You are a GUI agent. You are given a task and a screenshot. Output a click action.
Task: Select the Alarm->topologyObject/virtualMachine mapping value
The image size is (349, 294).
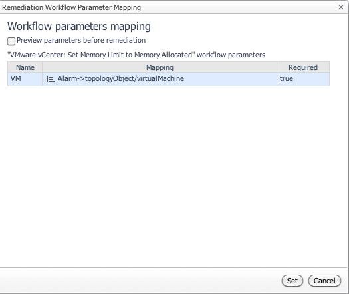pos(120,78)
